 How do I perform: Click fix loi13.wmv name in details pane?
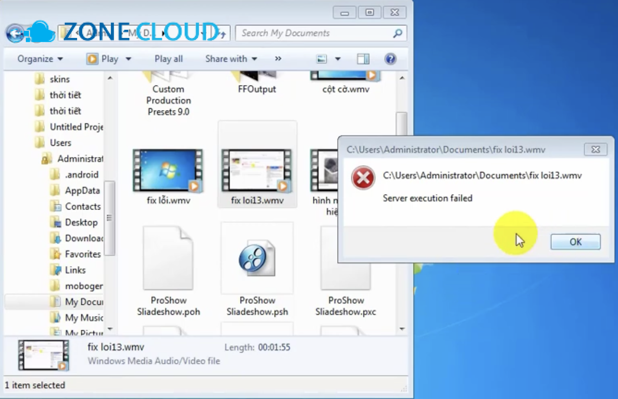(x=116, y=347)
